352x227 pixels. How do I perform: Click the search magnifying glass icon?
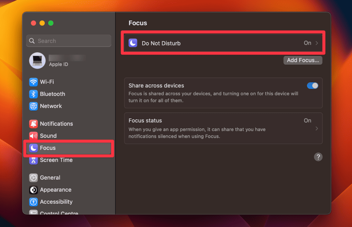coord(32,41)
